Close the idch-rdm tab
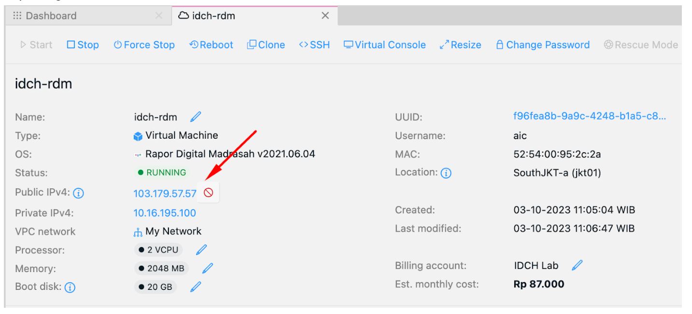692x314 pixels. pyautogui.click(x=325, y=16)
